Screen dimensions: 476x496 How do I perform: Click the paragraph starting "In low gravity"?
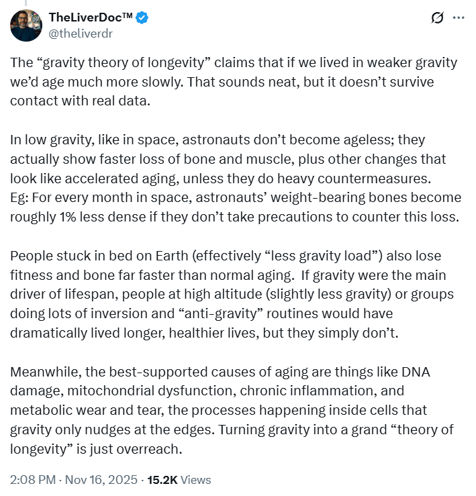pyautogui.click(x=215, y=159)
